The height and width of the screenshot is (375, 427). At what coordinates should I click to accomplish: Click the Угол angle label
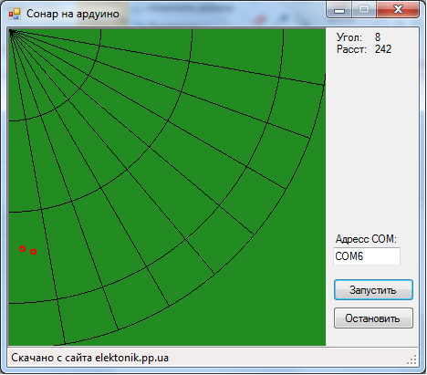tap(349, 37)
